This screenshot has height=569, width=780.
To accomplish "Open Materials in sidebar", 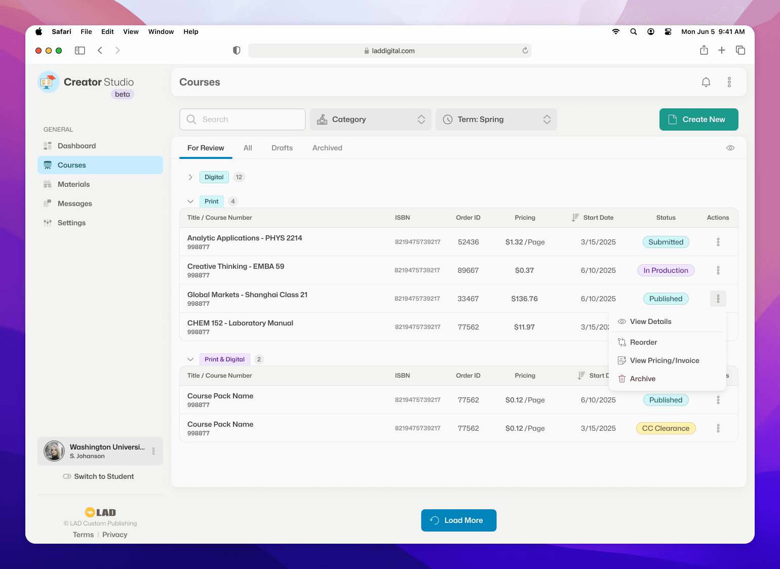I will (100, 184).
